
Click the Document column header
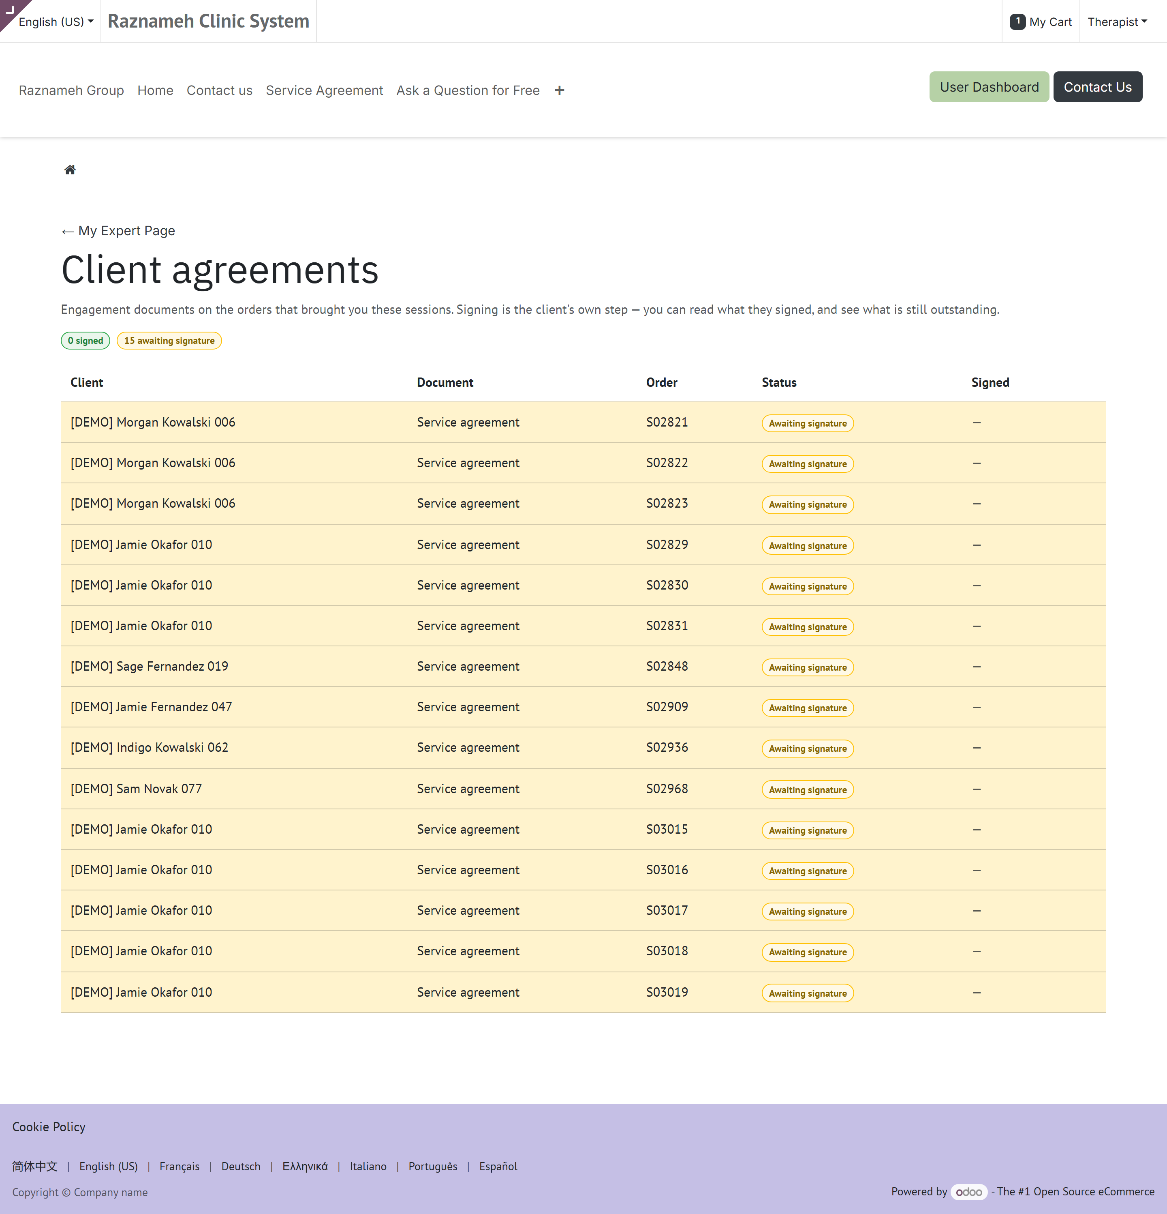pyautogui.click(x=445, y=383)
